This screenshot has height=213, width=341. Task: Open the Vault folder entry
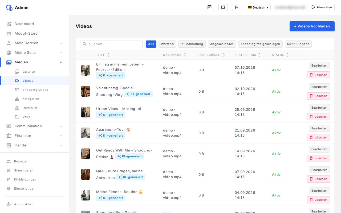pyautogui.click(x=34, y=117)
